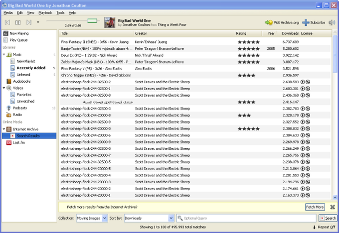Open the New Playlist playlist

point(26,61)
